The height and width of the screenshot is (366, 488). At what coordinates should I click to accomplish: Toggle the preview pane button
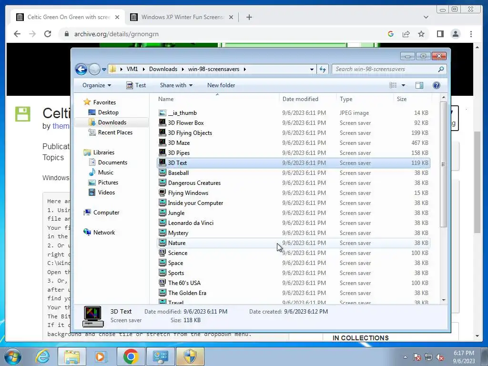click(x=419, y=85)
